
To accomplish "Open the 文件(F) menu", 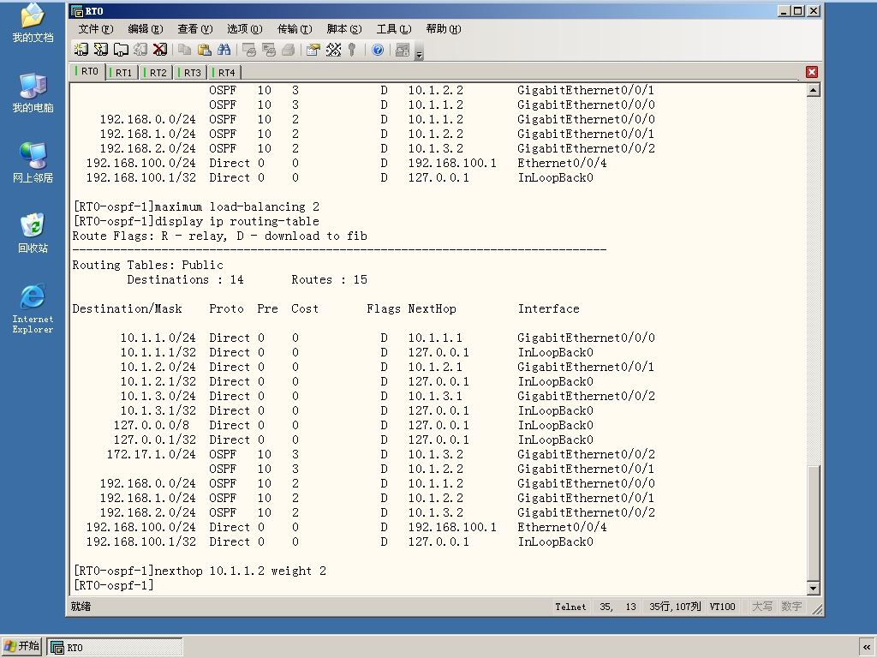I will [95, 29].
